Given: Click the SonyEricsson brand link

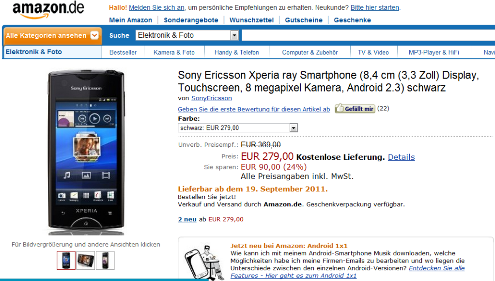Looking at the screenshot, I should [x=212, y=98].
